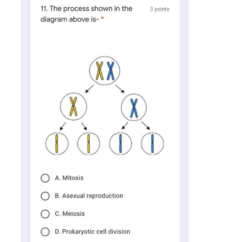Choose the Asexual reproduction radio button
This screenshot has height=242, width=227.
[x=45, y=196]
